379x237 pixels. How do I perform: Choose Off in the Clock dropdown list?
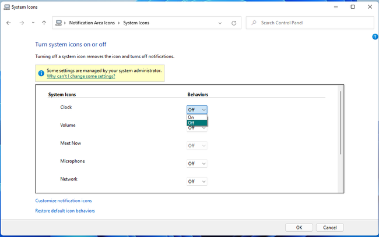coord(196,123)
